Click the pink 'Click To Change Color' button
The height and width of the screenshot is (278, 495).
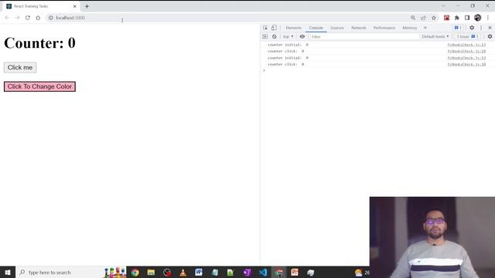pyautogui.click(x=39, y=86)
